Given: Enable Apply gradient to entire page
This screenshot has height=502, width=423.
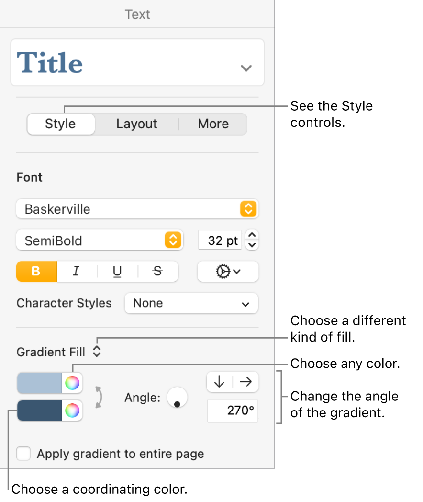Looking at the screenshot, I should point(23,454).
